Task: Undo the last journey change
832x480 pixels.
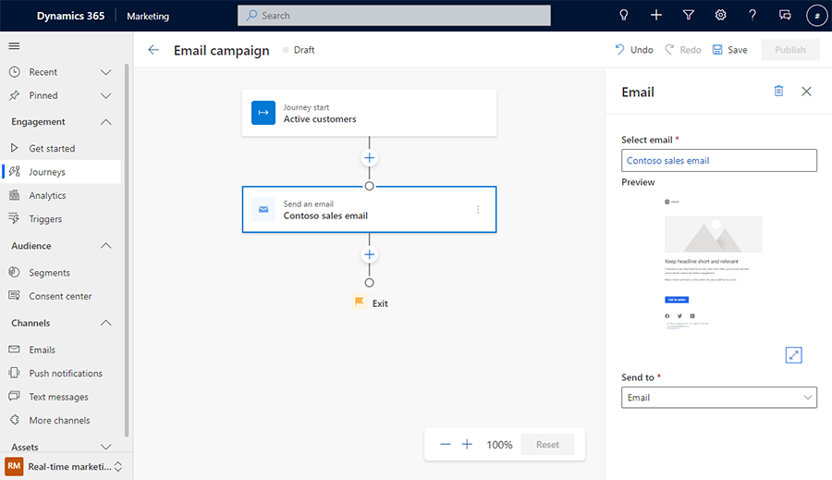Action: click(634, 50)
